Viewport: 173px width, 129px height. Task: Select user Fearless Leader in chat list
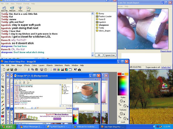click(x=104, y=16)
